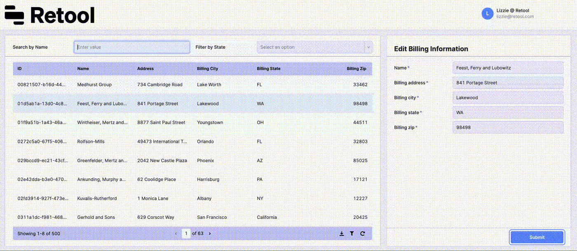This screenshot has width=577, height=251.
Task: Click the Retool logo
Action: pyautogui.click(x=49, y=15)
